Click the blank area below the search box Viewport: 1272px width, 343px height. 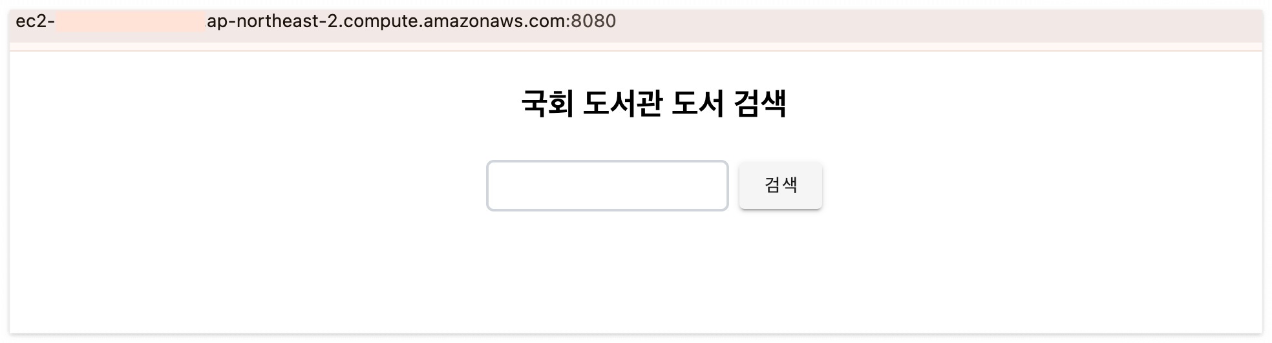click(x=607, y=271)
